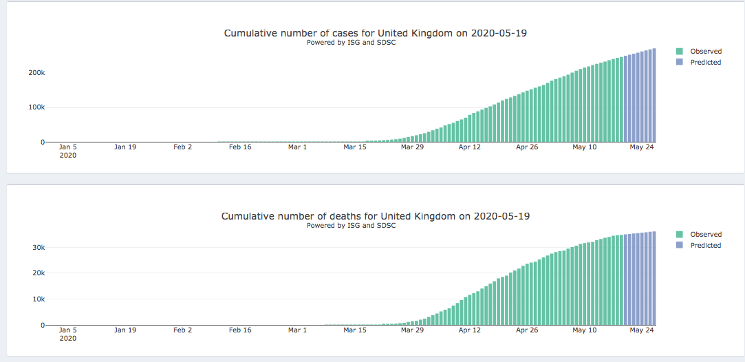Click the 200k y-axis label
Image resolution: width=745 pixels, height=362 pixels.
[x=36, y=73]
